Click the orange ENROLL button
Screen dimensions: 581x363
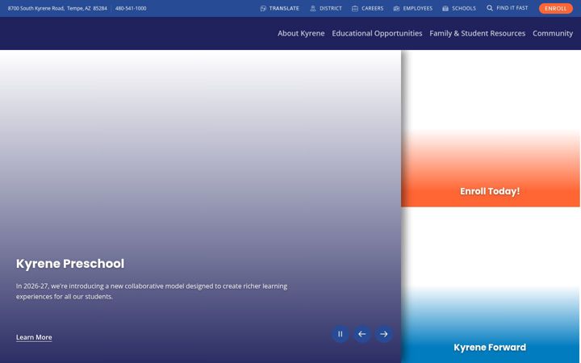click(555, 9)
